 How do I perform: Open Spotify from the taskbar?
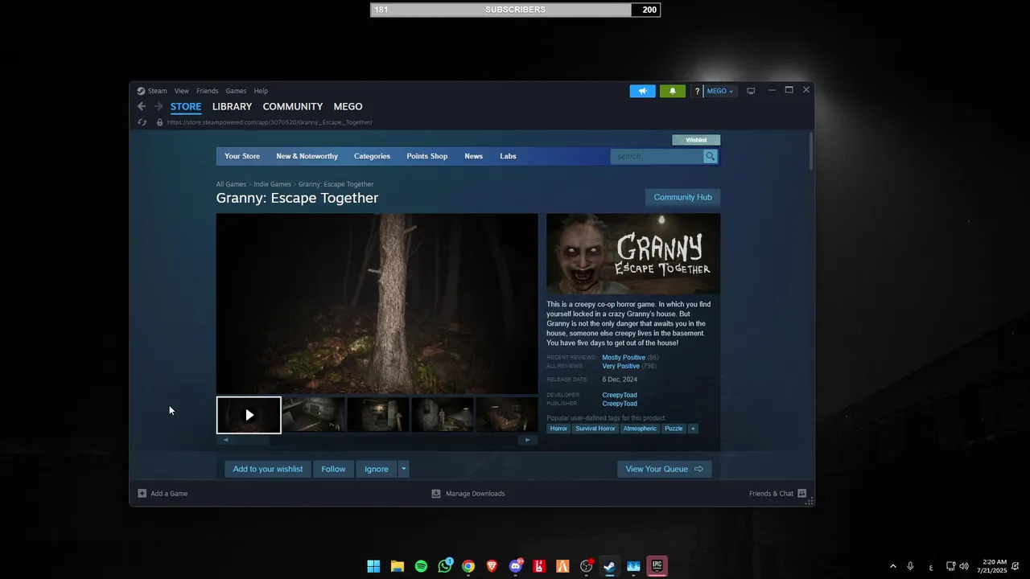pyautogui.click(x=421, y=566)
